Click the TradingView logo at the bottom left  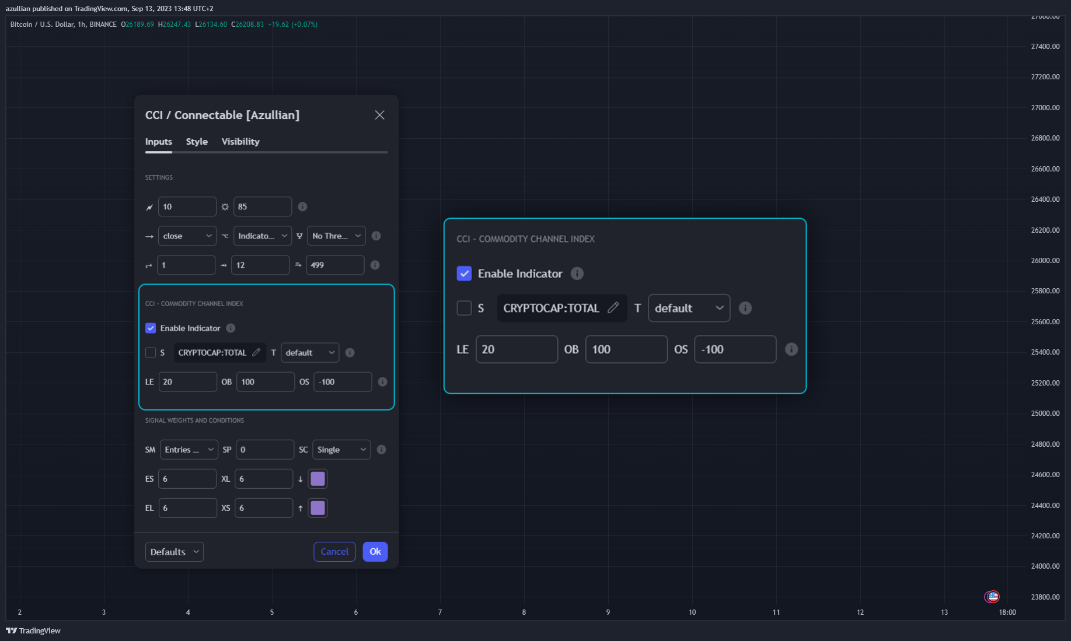[x=33, y=631]
